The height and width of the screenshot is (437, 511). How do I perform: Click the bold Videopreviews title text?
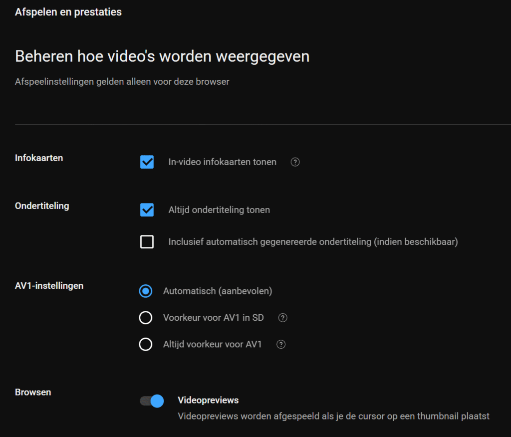pos(208,401)
